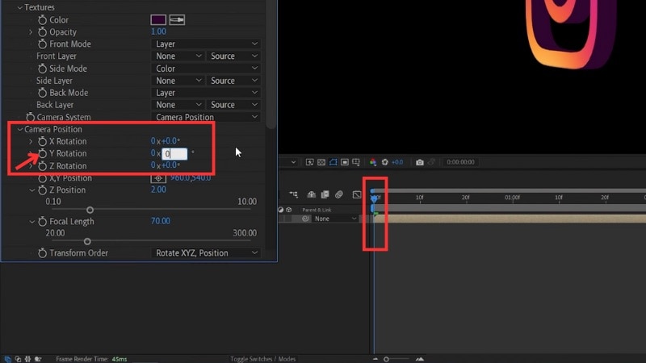This screenshot has height=363, width=646.
Task: Click the viewer timecode 0:00:00:00
Action: pyautogui.click(x=460, y=162)
